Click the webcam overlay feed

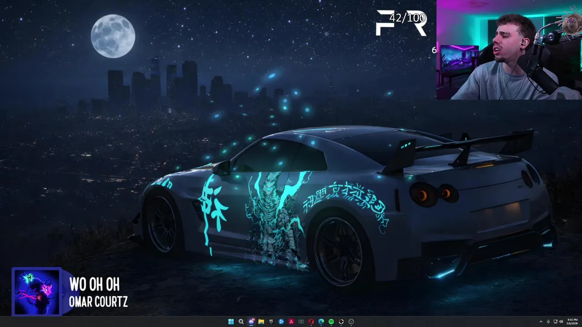tap(509, 50)
